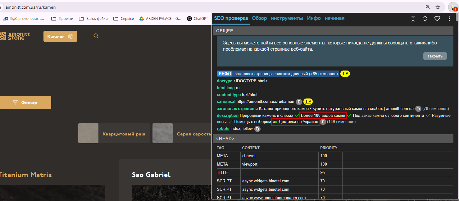
Task: Select the начиная tab
Action: point(334,18)
